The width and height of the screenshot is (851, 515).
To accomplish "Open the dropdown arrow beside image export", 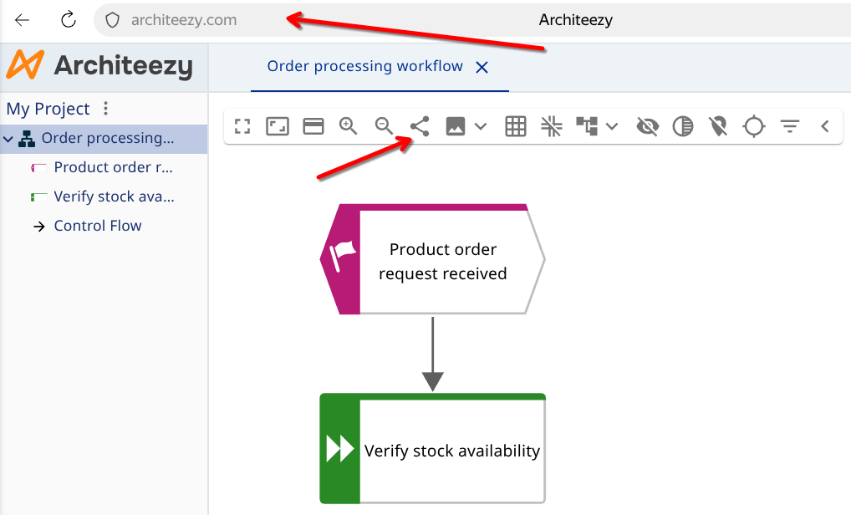I will (x=481, y=126).
